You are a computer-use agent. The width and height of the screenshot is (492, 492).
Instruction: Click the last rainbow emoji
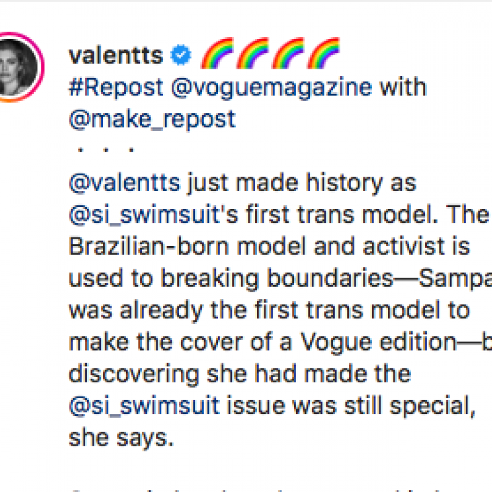pyautogui.click(x=323, y=53)
